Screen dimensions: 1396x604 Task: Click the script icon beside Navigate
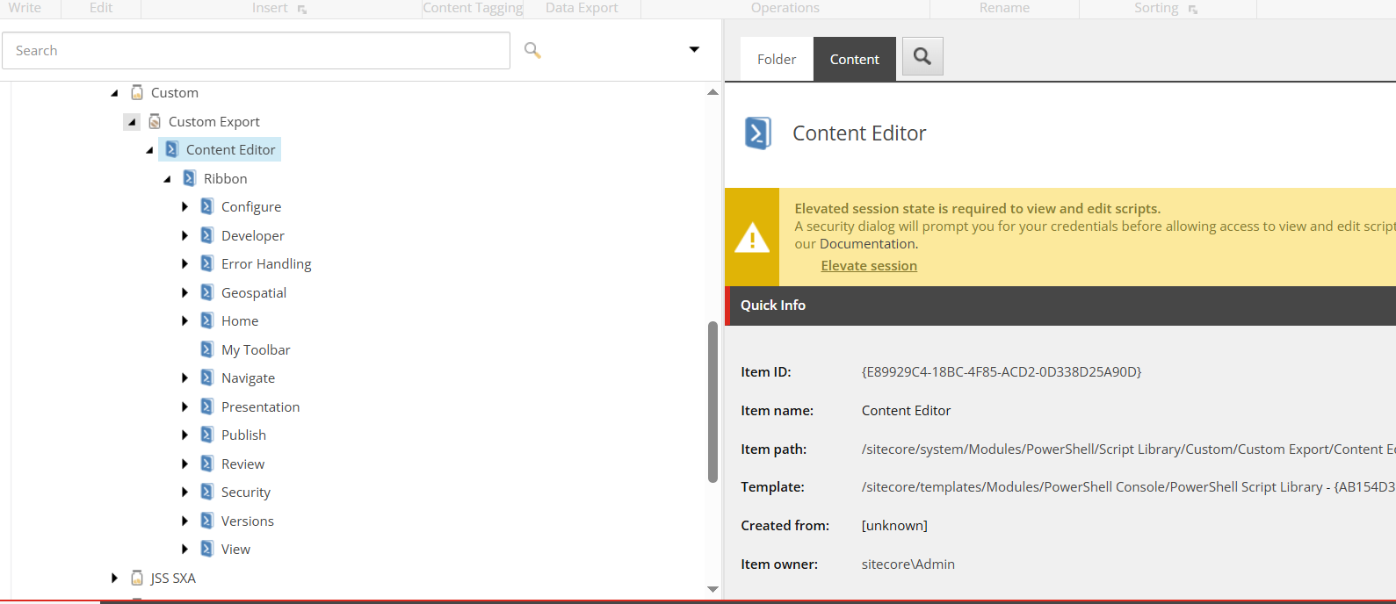pos(206,377)
